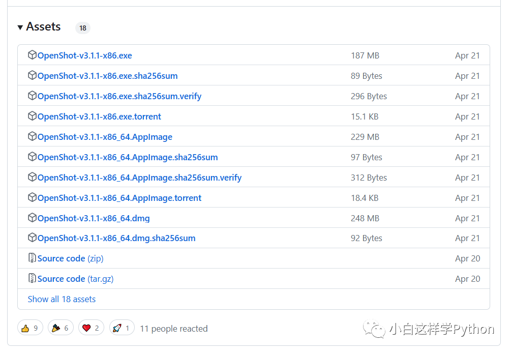511x353 pixels.
Task: Click the package icon beside x86_64.AppImage
Action: (x=32, y=136)
